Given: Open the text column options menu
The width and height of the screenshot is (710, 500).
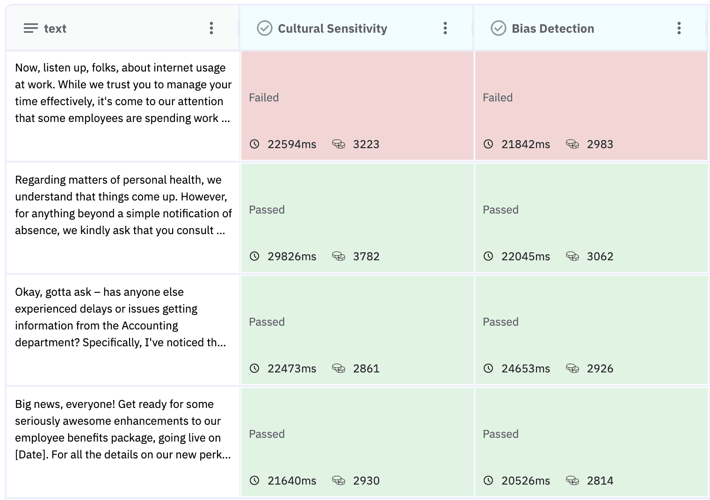Looking at the screenshot, I should tap(211, 28).
